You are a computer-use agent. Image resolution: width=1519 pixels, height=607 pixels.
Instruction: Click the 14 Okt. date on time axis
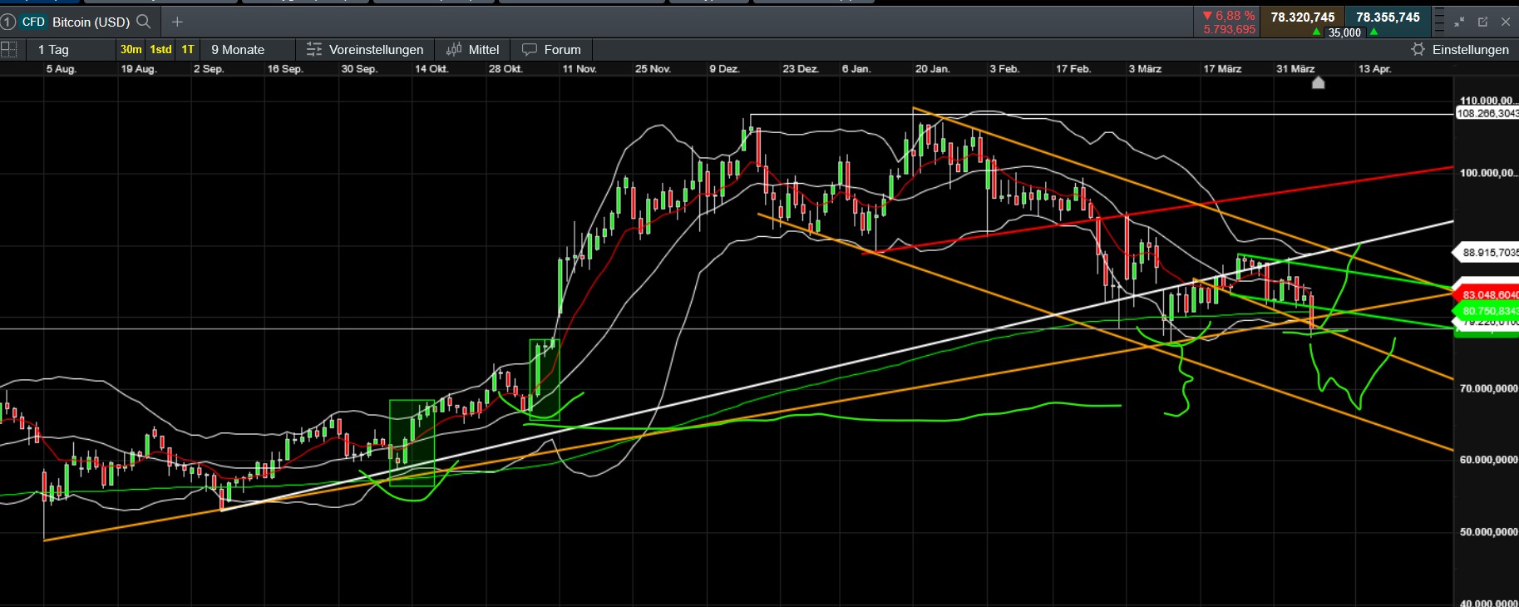[432, 69]
